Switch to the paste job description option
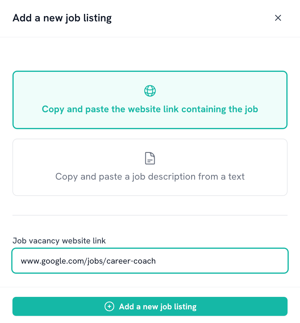Image resolution: width=300 pixels, height=323 pixels. point(150,167)
